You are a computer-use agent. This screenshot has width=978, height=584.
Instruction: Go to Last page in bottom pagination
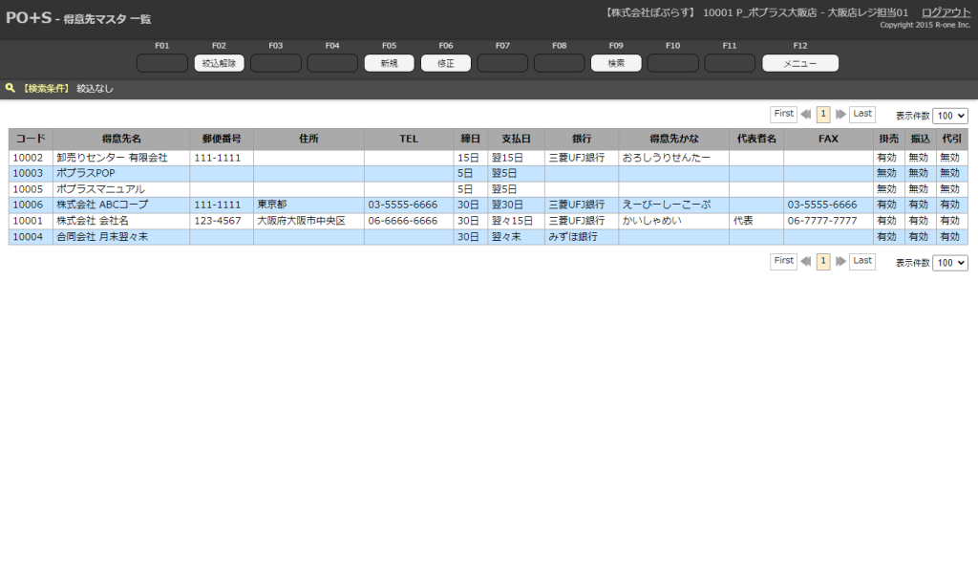tap(862, 261)
